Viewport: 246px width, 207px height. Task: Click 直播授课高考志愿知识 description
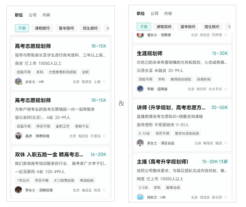coord(170,116)
